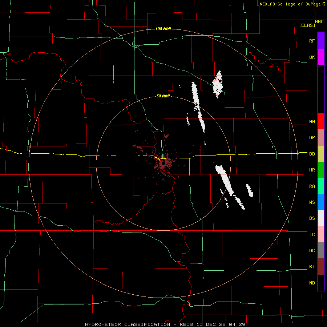Click the DS legend label

pyautogui.click(x=312, y=218)
